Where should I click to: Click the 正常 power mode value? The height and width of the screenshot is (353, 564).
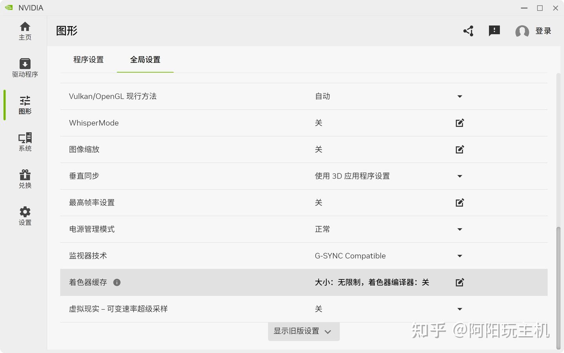tap(322, 229)
